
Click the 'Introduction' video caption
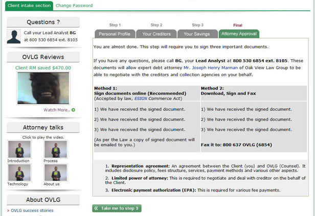point(18,161)
